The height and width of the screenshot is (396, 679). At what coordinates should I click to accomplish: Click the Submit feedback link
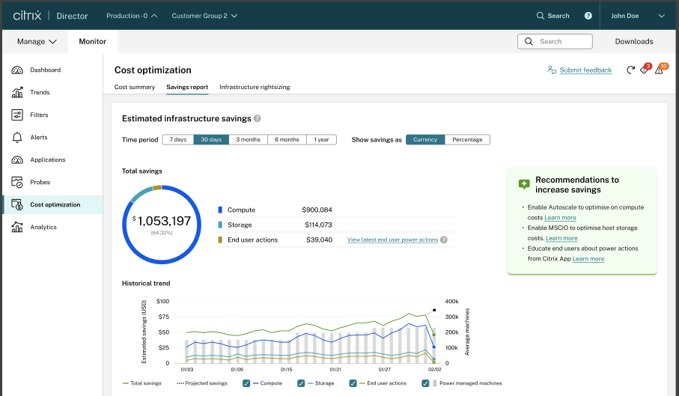585,70
